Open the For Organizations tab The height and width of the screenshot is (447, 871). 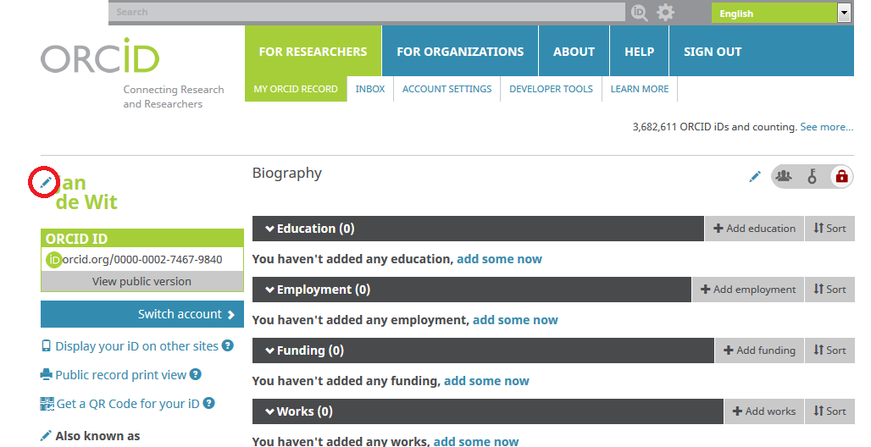460,51
